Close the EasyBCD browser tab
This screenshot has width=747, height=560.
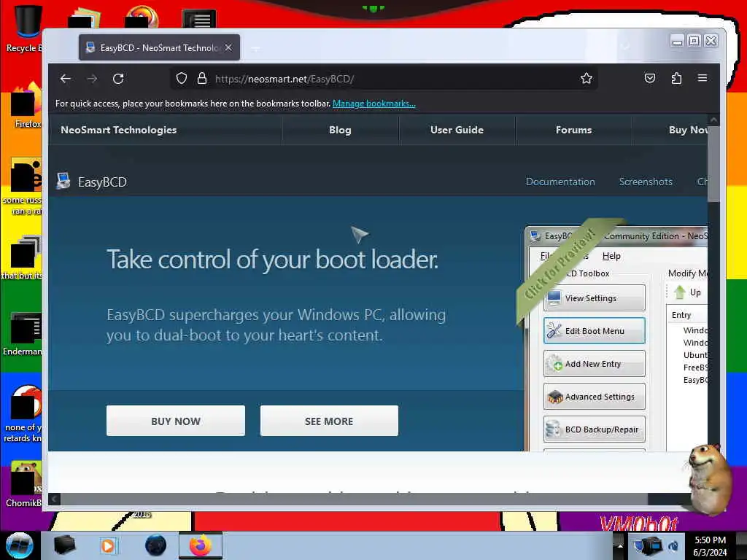click(228, 47)
